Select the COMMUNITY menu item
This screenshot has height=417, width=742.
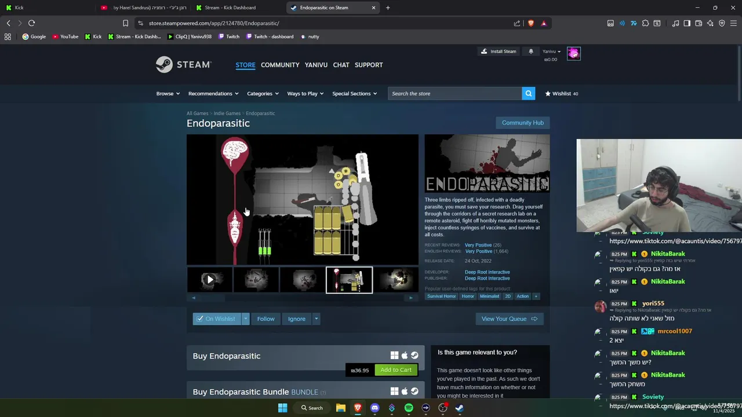[280, 65]
